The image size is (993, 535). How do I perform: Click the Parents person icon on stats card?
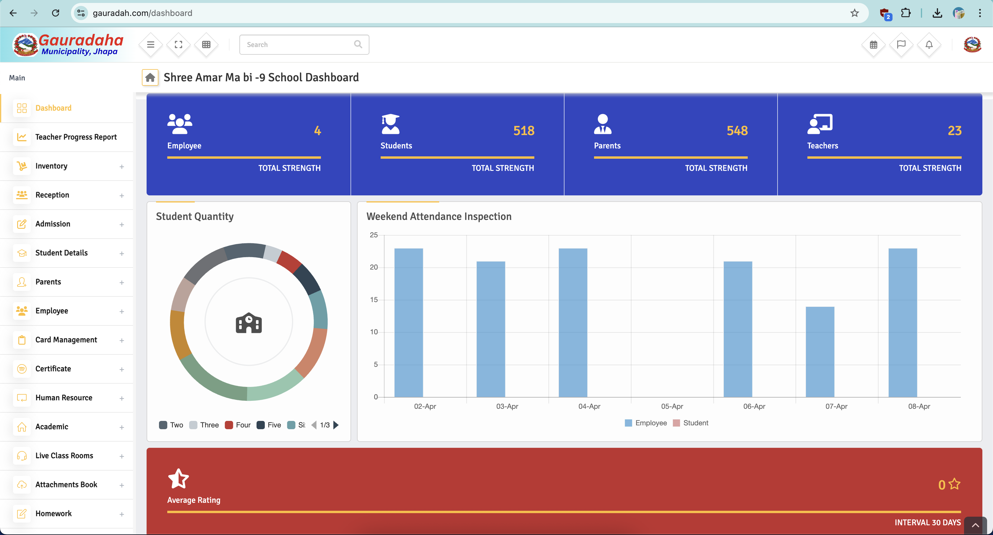coord(603,124)
